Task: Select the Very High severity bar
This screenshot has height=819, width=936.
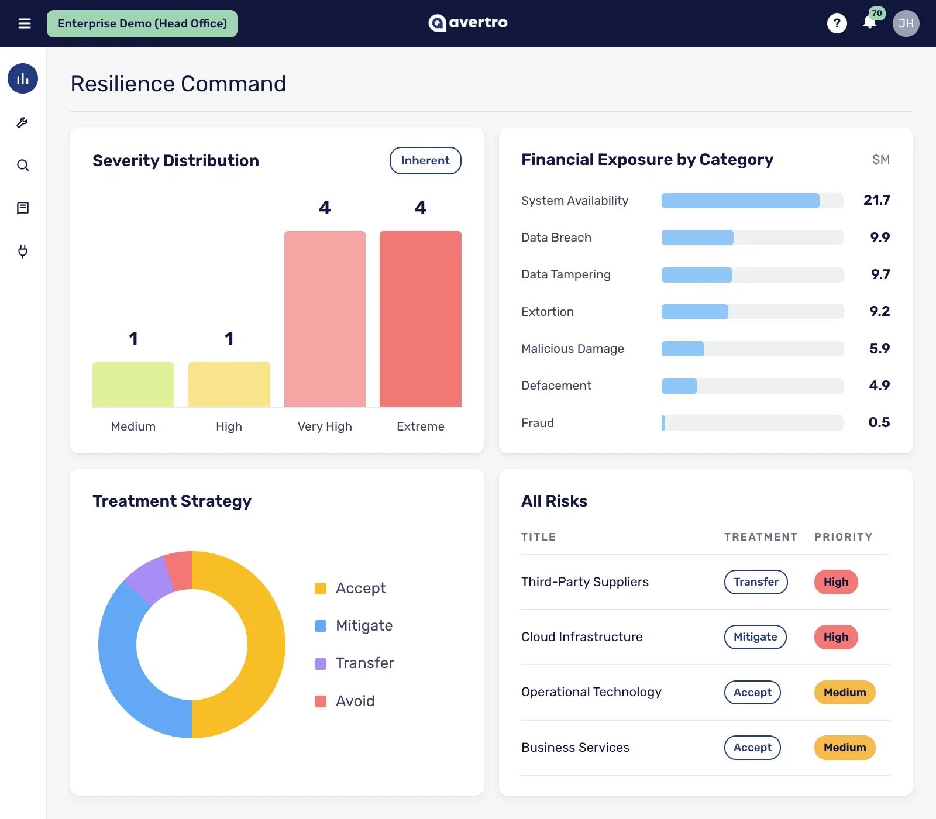Action: tap(325, 319)
